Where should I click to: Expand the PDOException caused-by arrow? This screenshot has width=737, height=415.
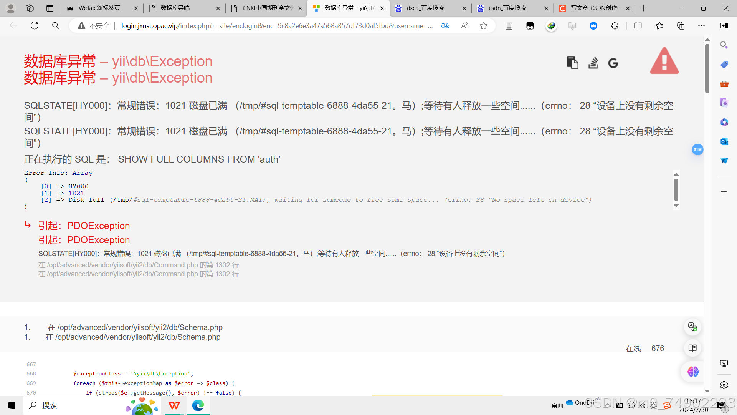point(28,225)
